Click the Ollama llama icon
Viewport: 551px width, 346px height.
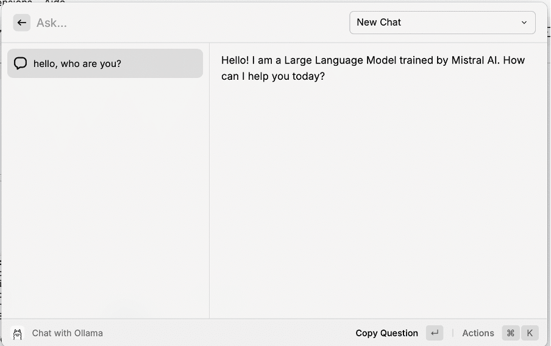pyautogui.click(x=18, y=333)
